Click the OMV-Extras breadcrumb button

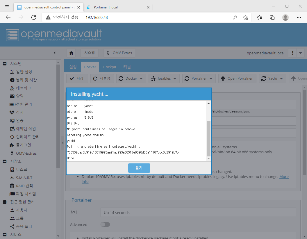point(119,53)
